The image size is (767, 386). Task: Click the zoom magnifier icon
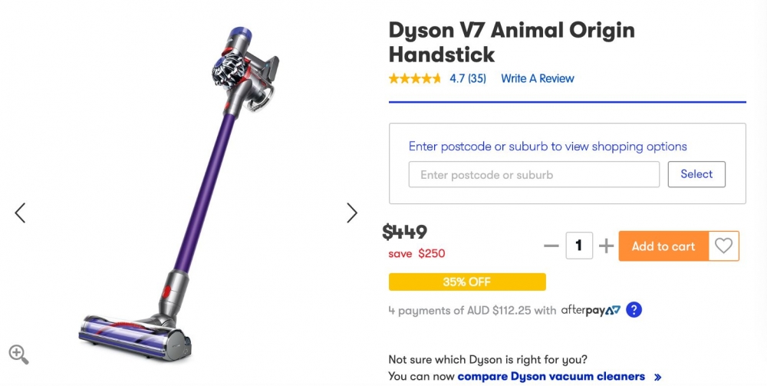[x=18, y=354]
